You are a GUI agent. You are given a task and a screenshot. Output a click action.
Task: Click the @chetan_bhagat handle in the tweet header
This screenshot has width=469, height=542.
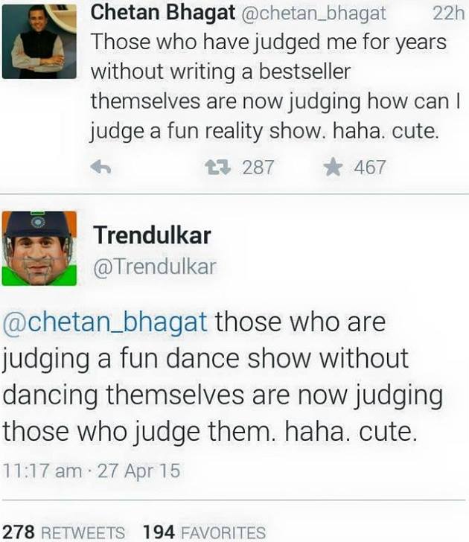(313, 14)
